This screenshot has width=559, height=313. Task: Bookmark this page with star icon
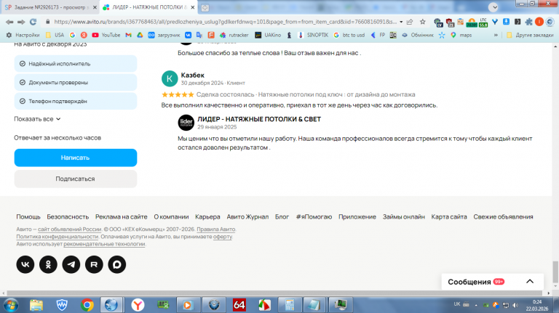[423, 22]
